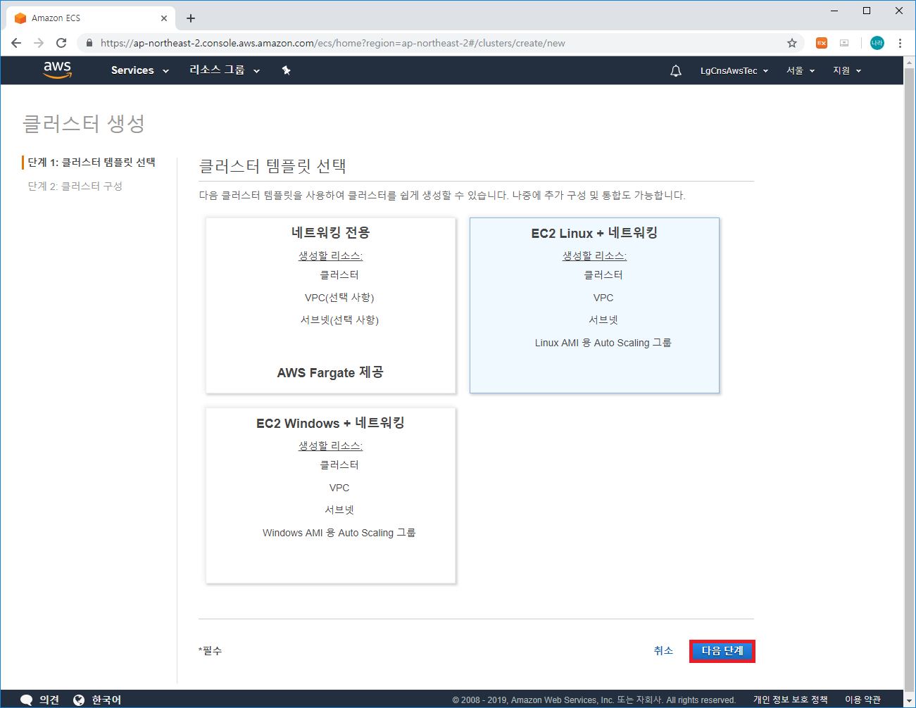Select 단계 2: 클러스터 구성 step
This screenshot has height=708, width=916.
75,187
